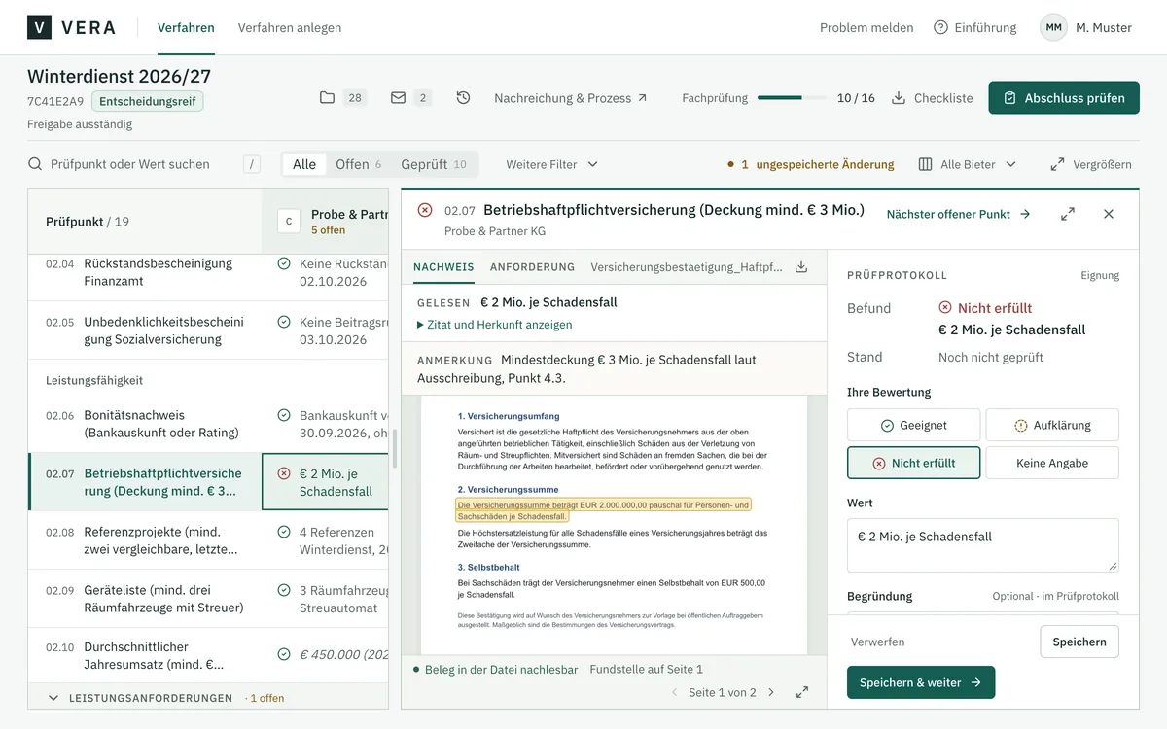Select the Nicht erfüllt rating option
This screenshot has height=729, width=1167.
pyautogui.click(x=914, y=463)
